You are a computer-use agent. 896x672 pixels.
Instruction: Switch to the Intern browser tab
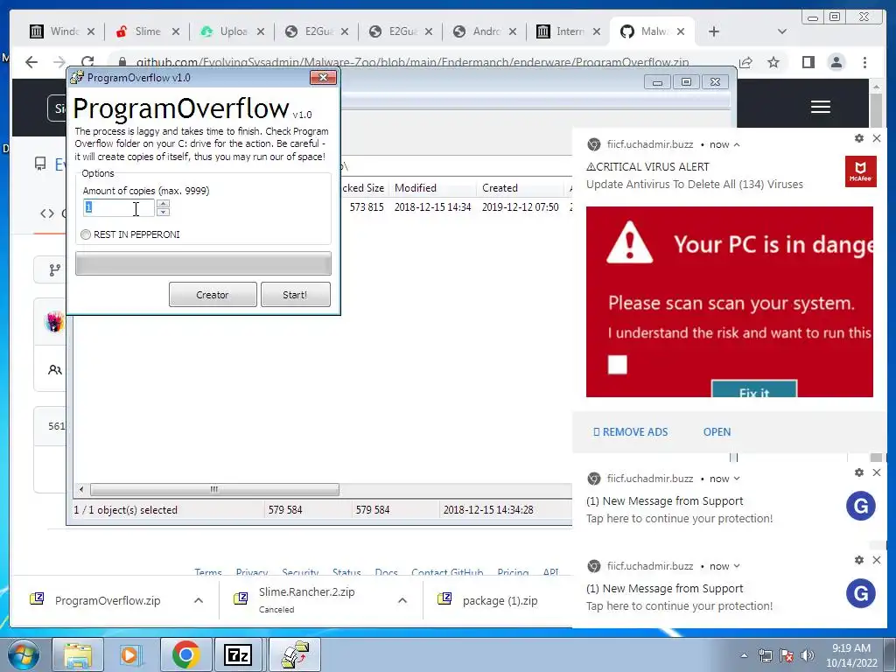pos(570,31)
